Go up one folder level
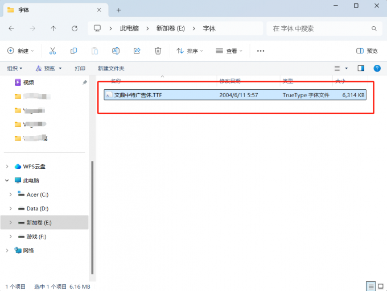387x291 pixels. pos(53,28)
